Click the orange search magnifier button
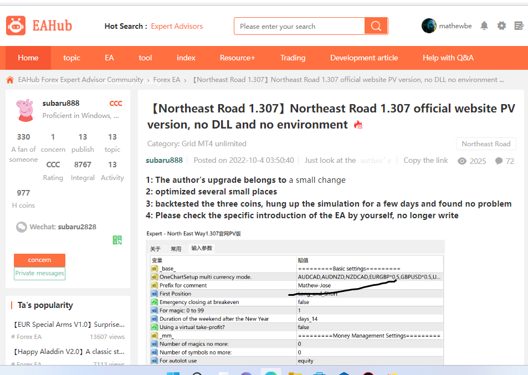The height and width of the screenshot is (375, 528). [376, 26]
